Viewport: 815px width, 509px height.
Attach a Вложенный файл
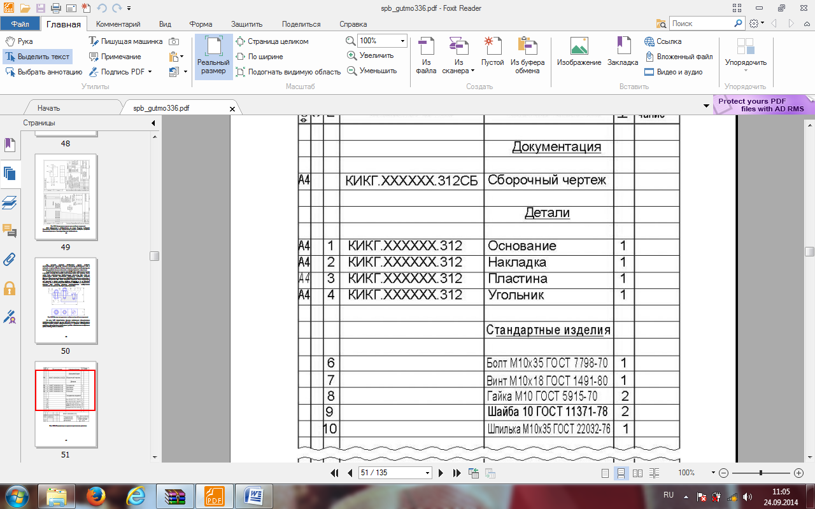pyautogui.click(x=678, y=57)
